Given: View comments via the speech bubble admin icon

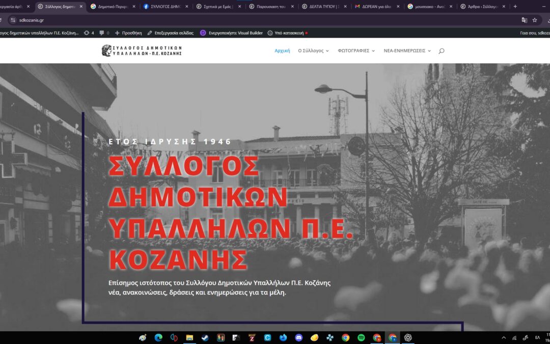Looking at the screenshot, I should click(x=101, y=32).
